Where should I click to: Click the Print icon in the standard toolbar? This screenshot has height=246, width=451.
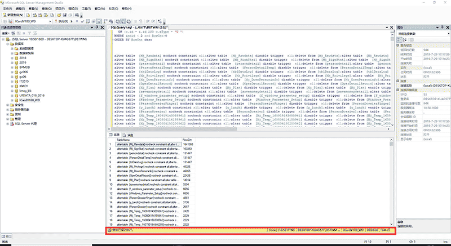coord(70,15)
